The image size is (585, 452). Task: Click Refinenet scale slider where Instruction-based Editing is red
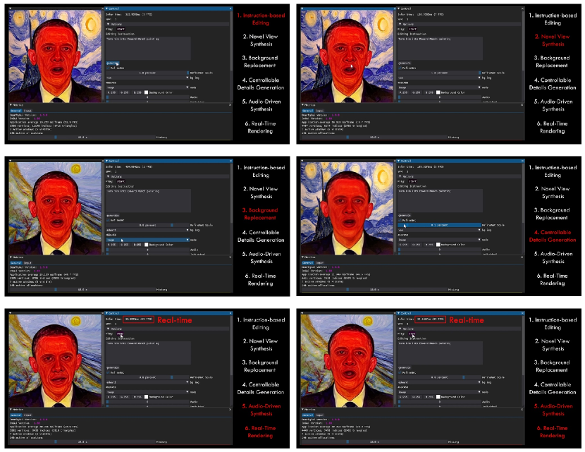(x=147, y=73)
